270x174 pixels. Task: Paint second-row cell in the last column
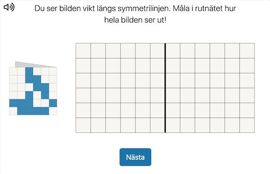click(x=247, y=66)
